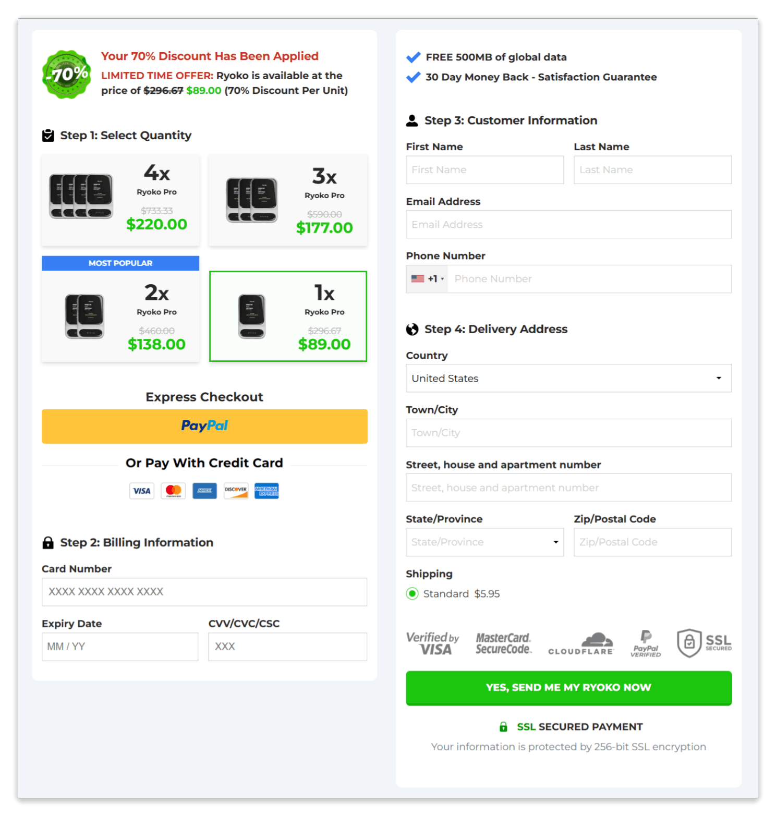Click the green lock by SSL Secured Payment

click(x=503, y=726)
